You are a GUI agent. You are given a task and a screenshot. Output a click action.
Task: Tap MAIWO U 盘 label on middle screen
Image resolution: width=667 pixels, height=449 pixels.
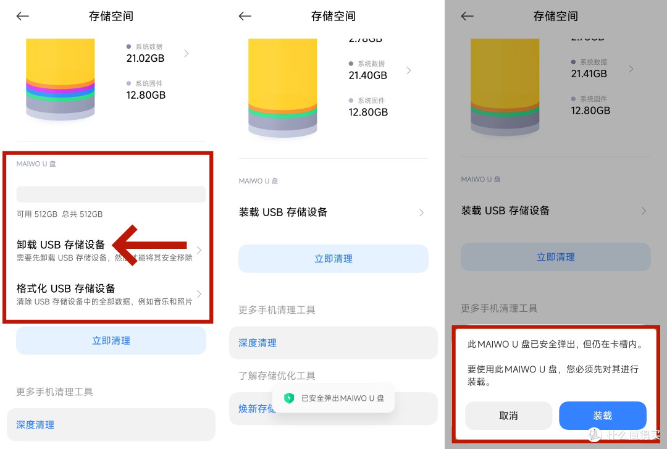[258, 181]
